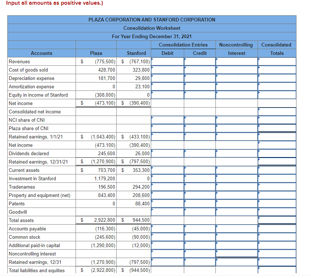Select Plaza share of CNI Consolidated Totals cell
The image size is (311, 278).
coord(277,128)
